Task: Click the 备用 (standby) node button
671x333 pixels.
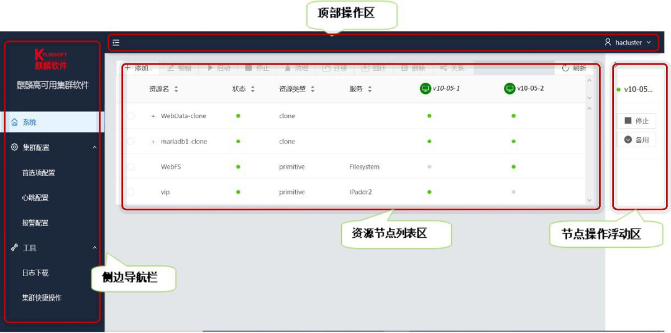Action: tap(636, 140)
